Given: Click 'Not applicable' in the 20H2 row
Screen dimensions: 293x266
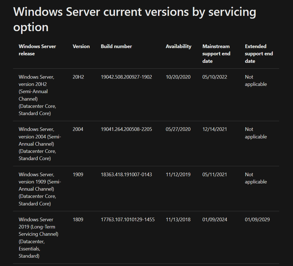Looking at the screenshot, I should (255, 80).
